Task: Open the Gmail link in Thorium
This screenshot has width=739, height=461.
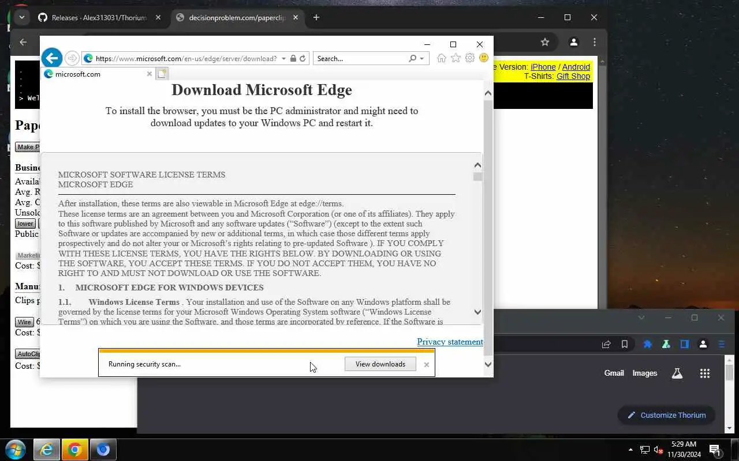Action: coord(614,373)
